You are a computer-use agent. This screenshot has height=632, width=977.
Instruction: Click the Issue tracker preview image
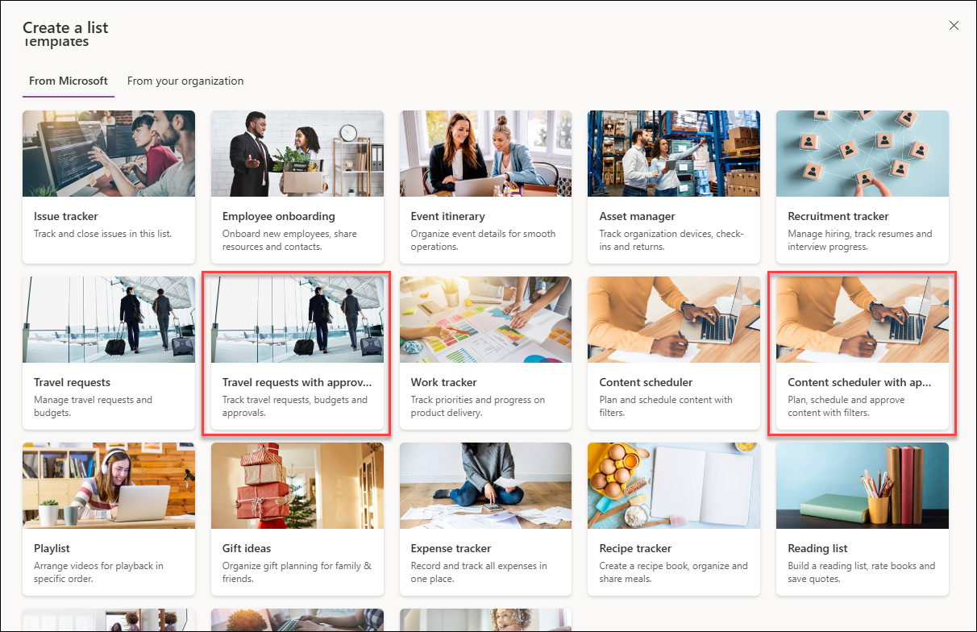coord(109,153)
